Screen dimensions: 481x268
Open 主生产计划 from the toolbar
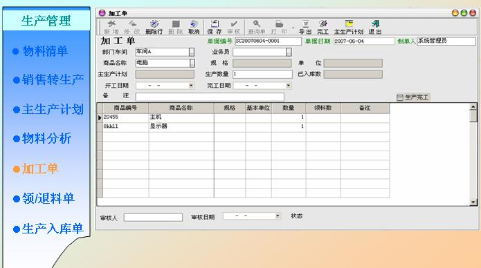(x=349, y=27)
